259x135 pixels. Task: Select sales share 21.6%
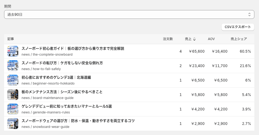245,66
